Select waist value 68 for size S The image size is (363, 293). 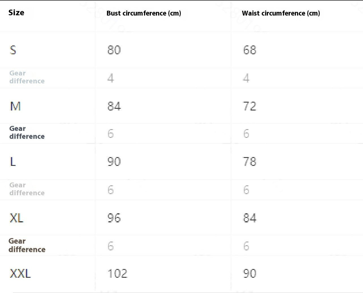click(x=250, y=50)
